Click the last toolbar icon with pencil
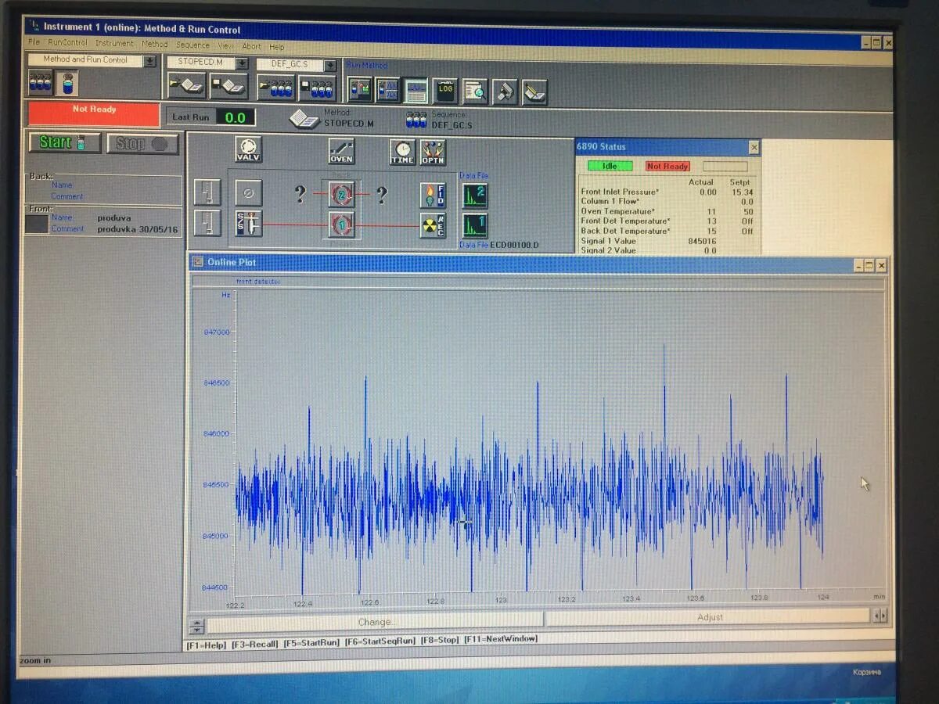Image resolution: width=939 pixels, height=704 pixels. coord(534,92)
